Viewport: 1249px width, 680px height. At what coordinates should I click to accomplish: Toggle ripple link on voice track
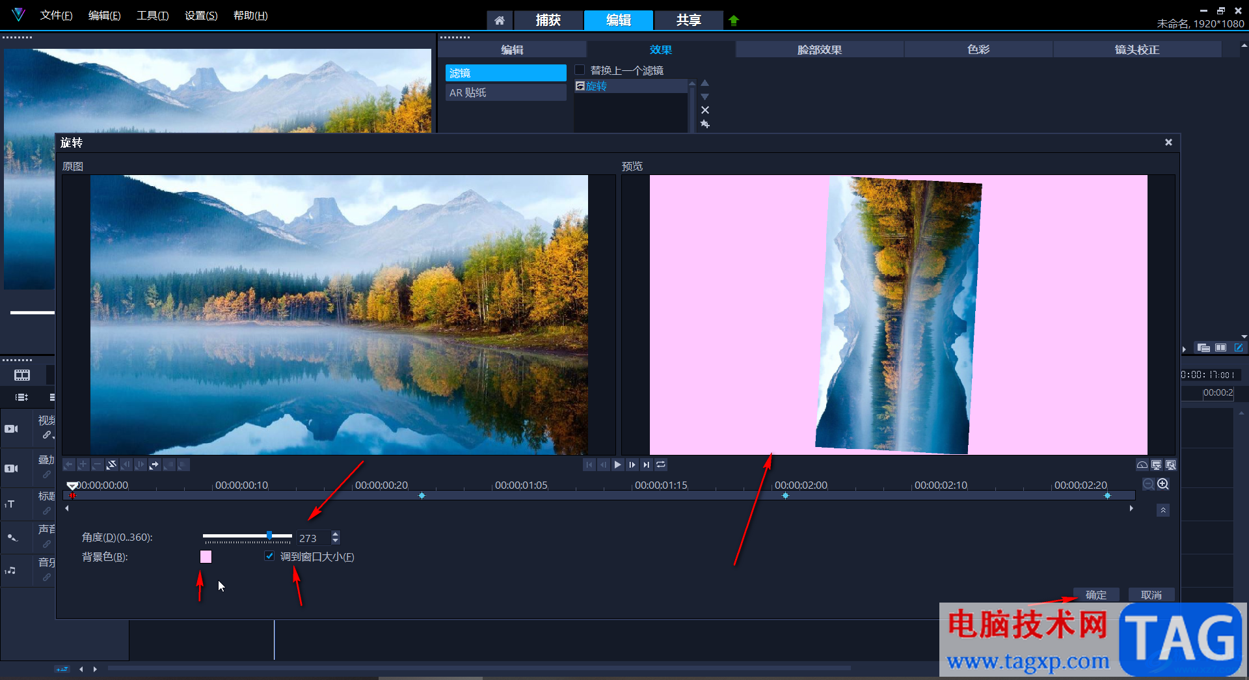[x=47, y=544]
